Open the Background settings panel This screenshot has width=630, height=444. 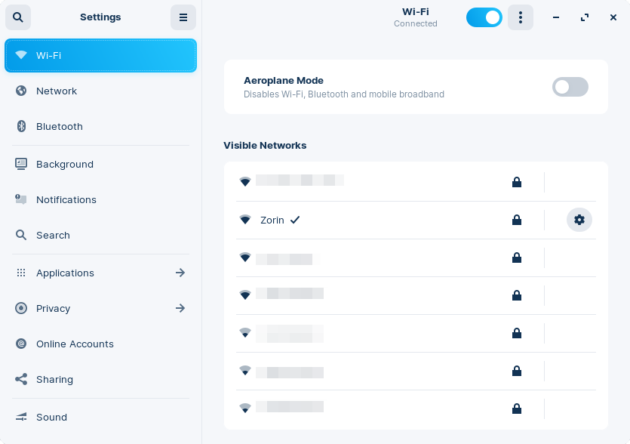point(65,164)
